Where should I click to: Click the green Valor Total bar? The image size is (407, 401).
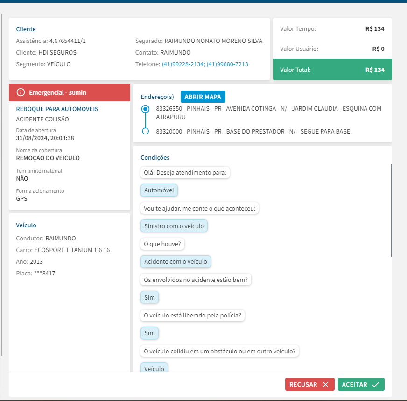(332, 70)
